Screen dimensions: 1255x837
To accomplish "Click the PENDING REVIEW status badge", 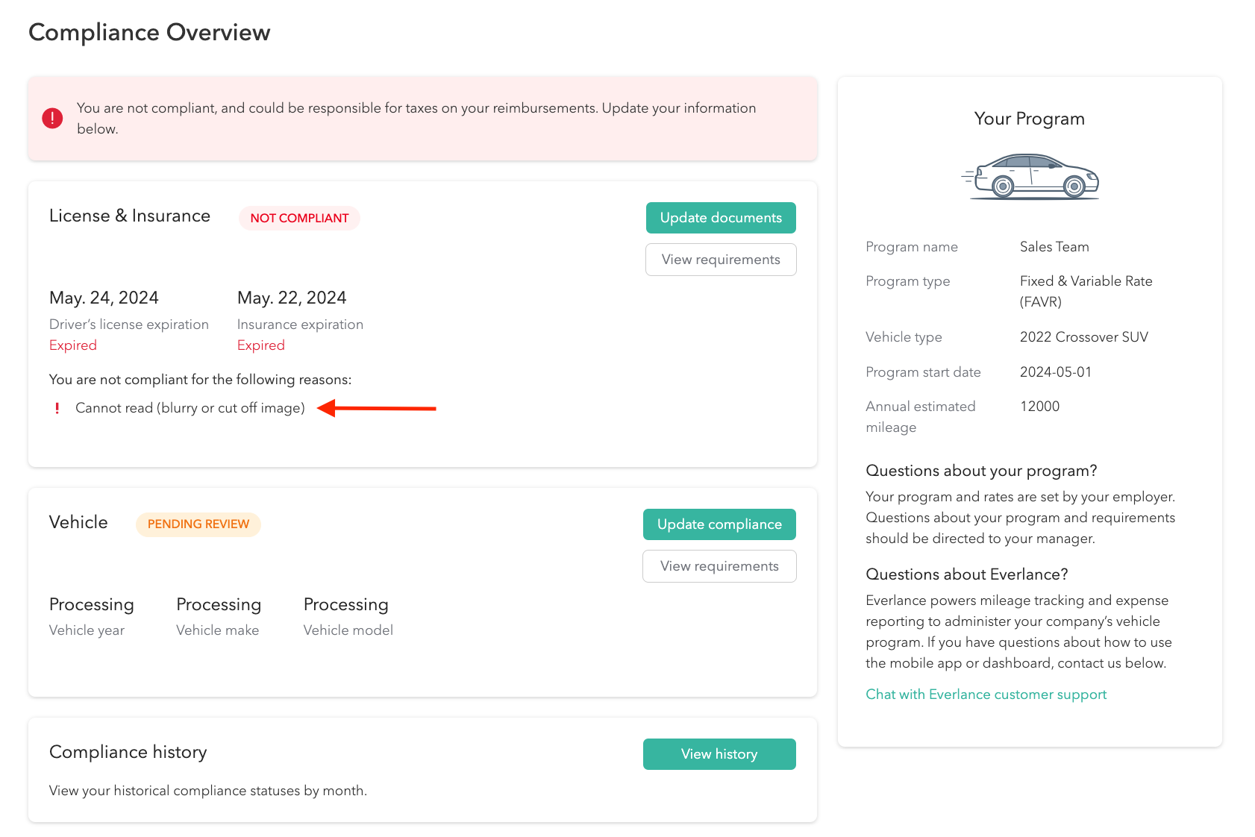I will pos(198,524).
